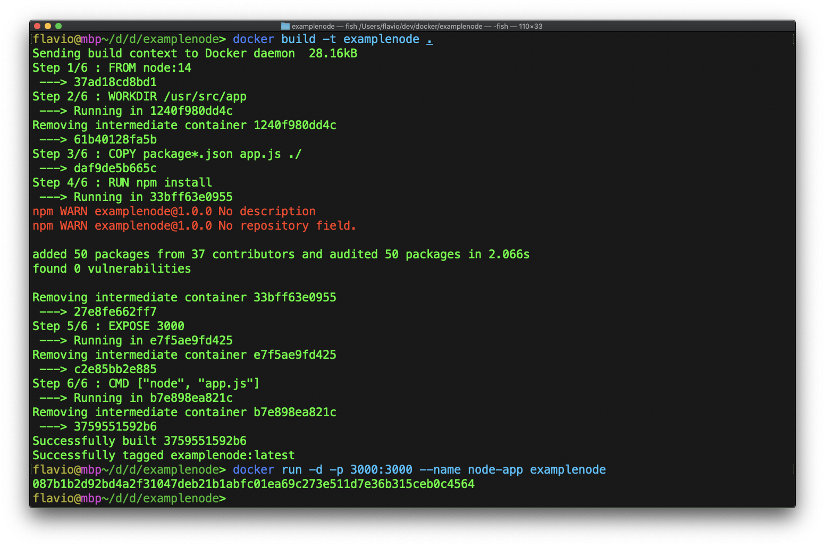Click the 'Successfully tagged examplenode:latest' line
The width and height of the screenshot is (825, 547).
163,456
